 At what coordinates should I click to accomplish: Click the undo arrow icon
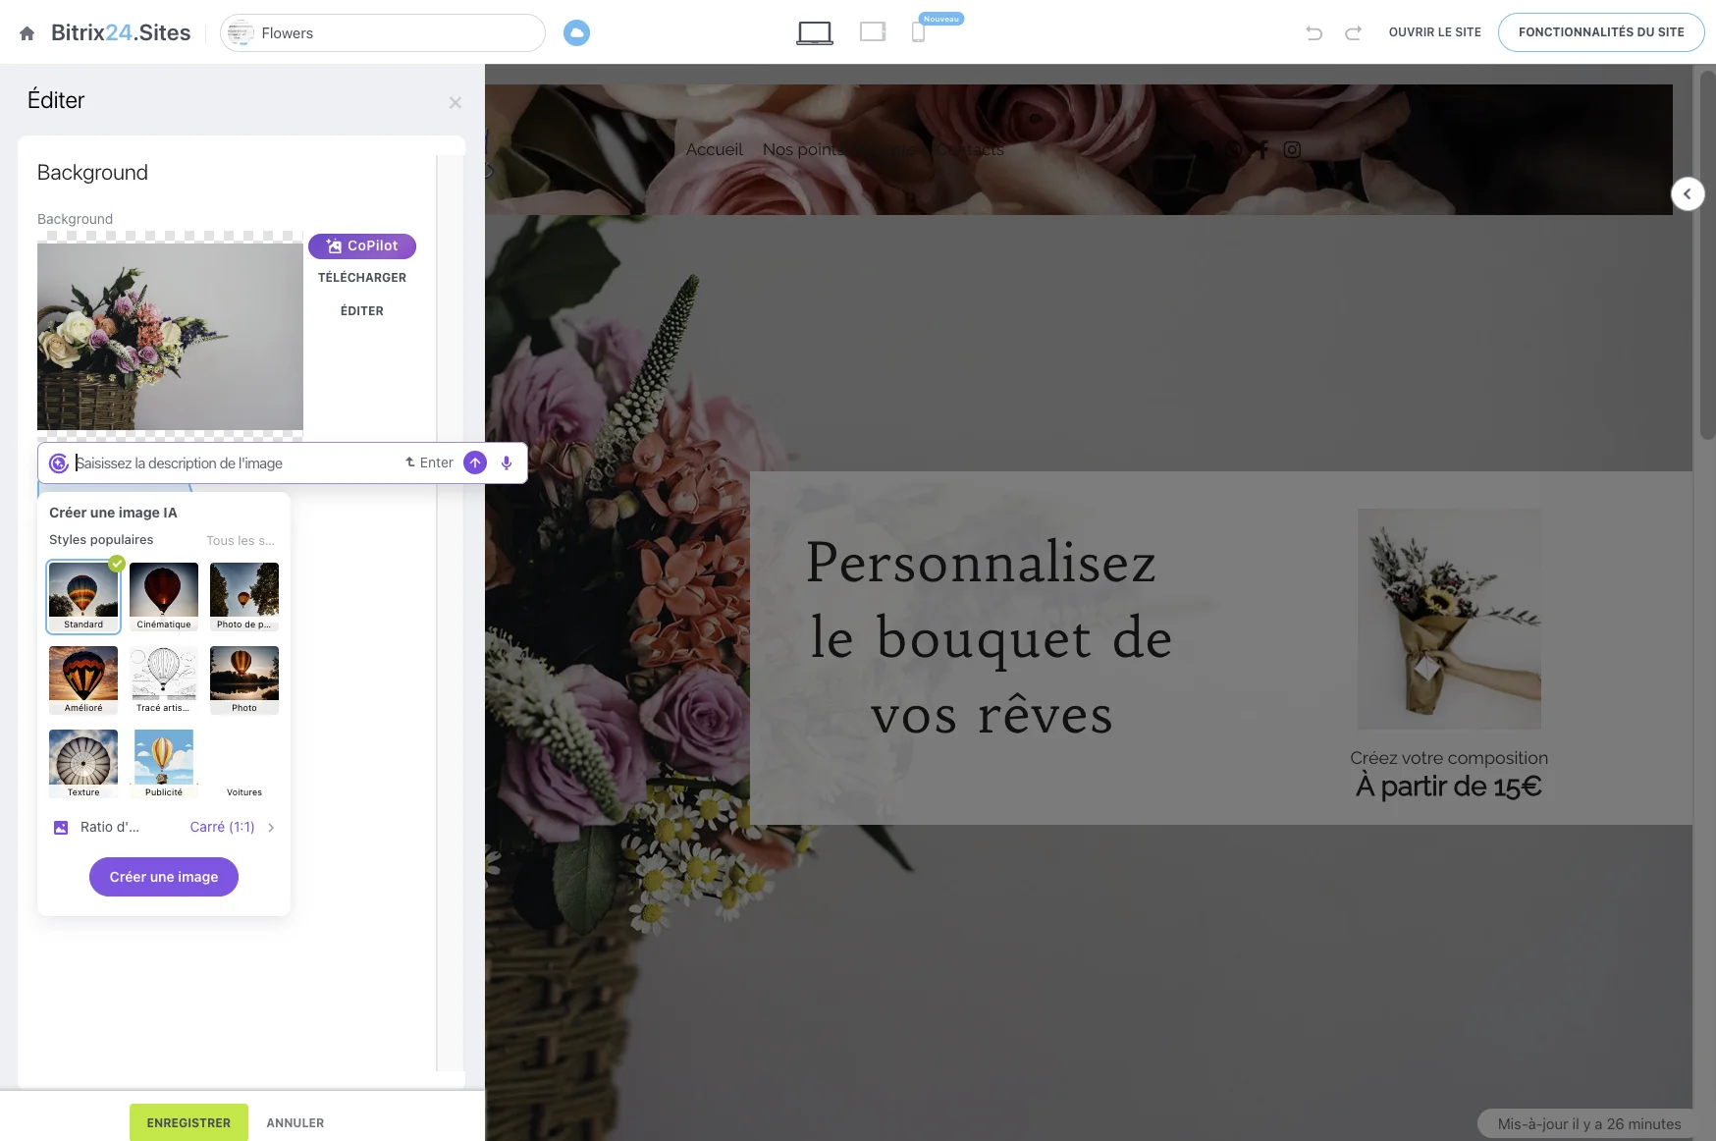(1314, 33)
